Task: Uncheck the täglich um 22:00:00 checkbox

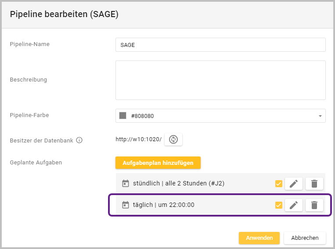Action: (x=278, y=205)
